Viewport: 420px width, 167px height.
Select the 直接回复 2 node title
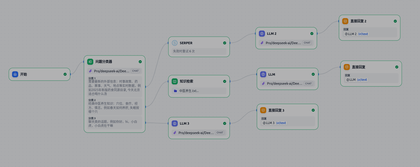359,21
